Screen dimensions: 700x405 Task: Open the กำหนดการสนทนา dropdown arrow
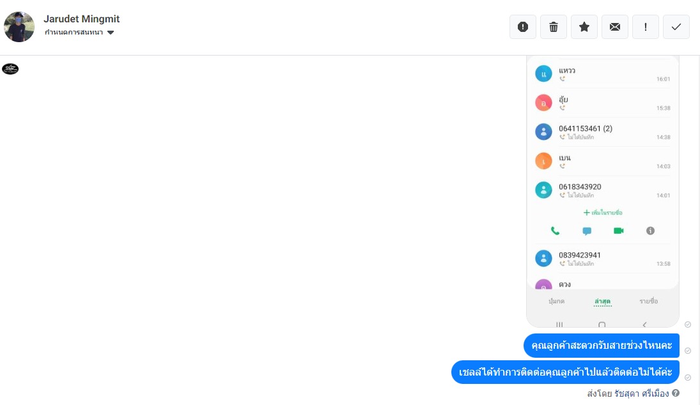point(111,33)
